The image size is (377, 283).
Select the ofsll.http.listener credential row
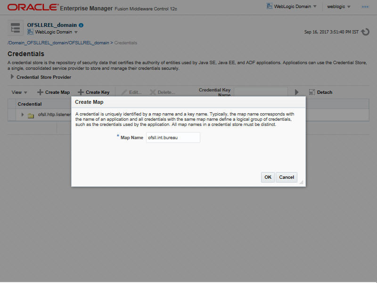(x=54, y=115)
